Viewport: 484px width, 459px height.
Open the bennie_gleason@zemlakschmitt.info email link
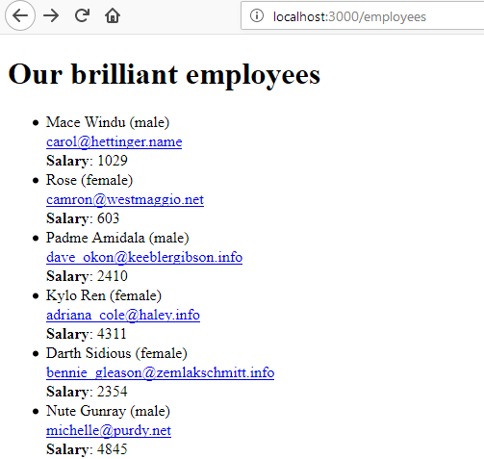coord(161,372)
